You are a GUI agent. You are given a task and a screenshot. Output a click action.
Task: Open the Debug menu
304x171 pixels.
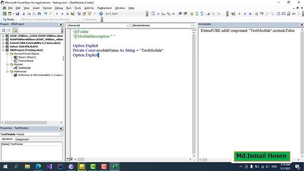[59, 8]
